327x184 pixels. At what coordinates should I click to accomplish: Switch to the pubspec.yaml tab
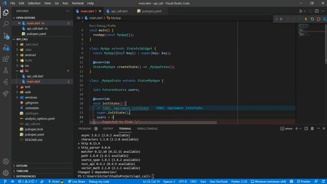(151, 11)
